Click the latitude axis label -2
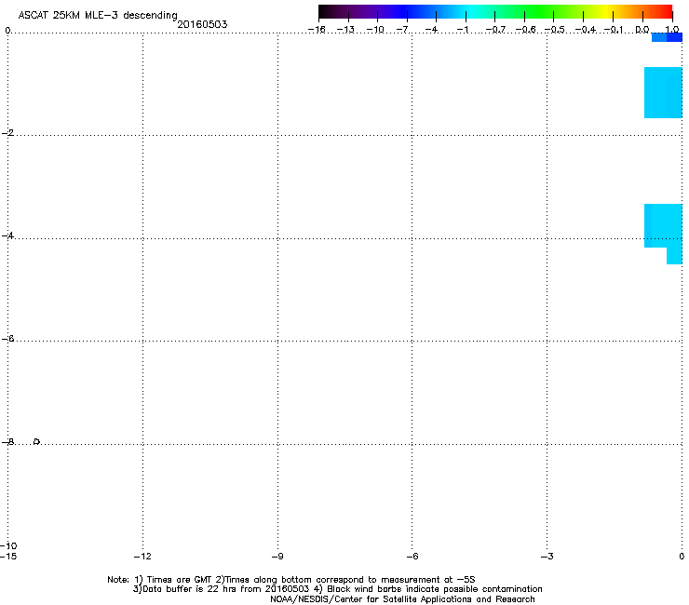Viewport: 689px width, 605px height. pyautogui.click(x=7, y=133)
